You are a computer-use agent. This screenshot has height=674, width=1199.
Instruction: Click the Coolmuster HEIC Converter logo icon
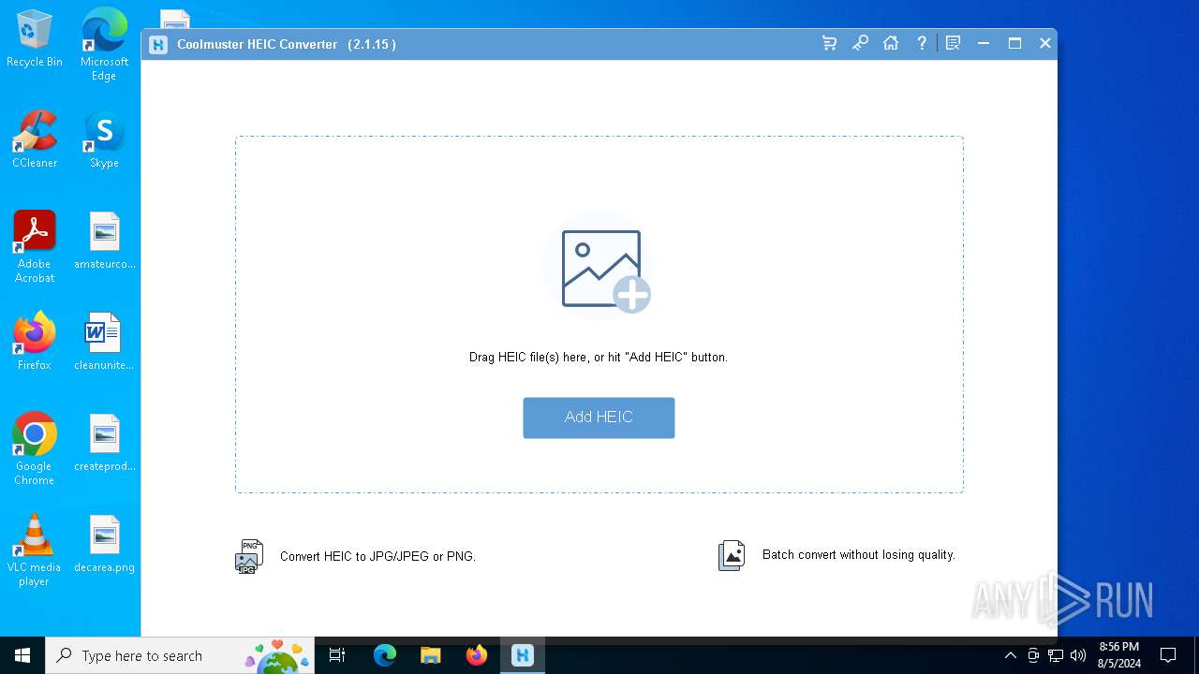(x=158, y=44)
